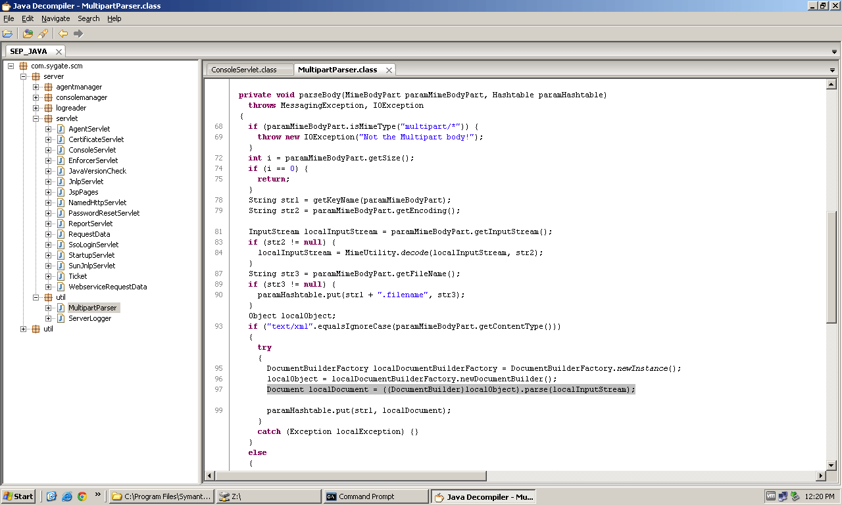Switch to C:\Program Files\Symant... taskbar window
Viewport: 842px width, 505px height.
pos(161,496)
